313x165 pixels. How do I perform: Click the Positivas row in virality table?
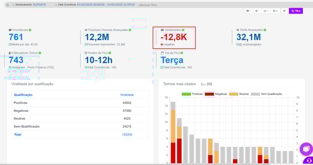(x=80, y=103)
